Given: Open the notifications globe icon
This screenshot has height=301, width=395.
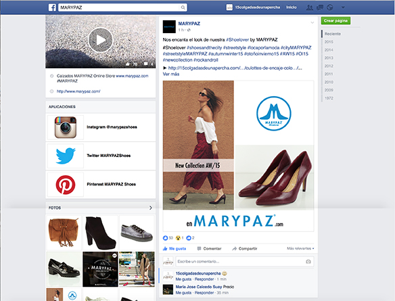Looking at the screenshot, I should tap(330, 7).
